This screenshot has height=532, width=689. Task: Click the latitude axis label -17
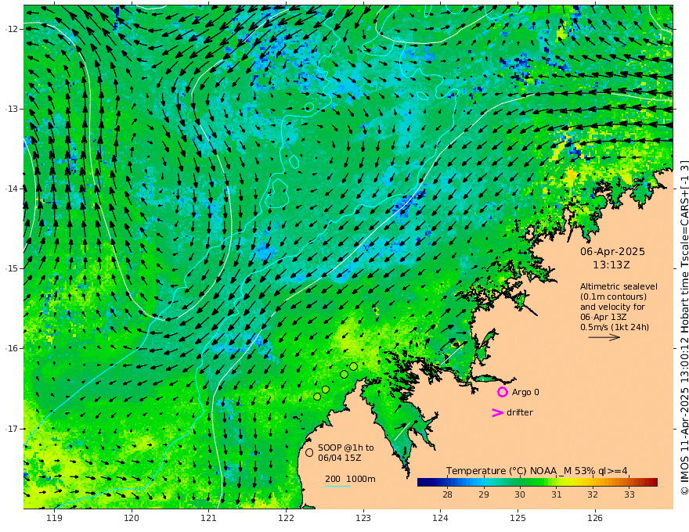(x=12, y=429)
